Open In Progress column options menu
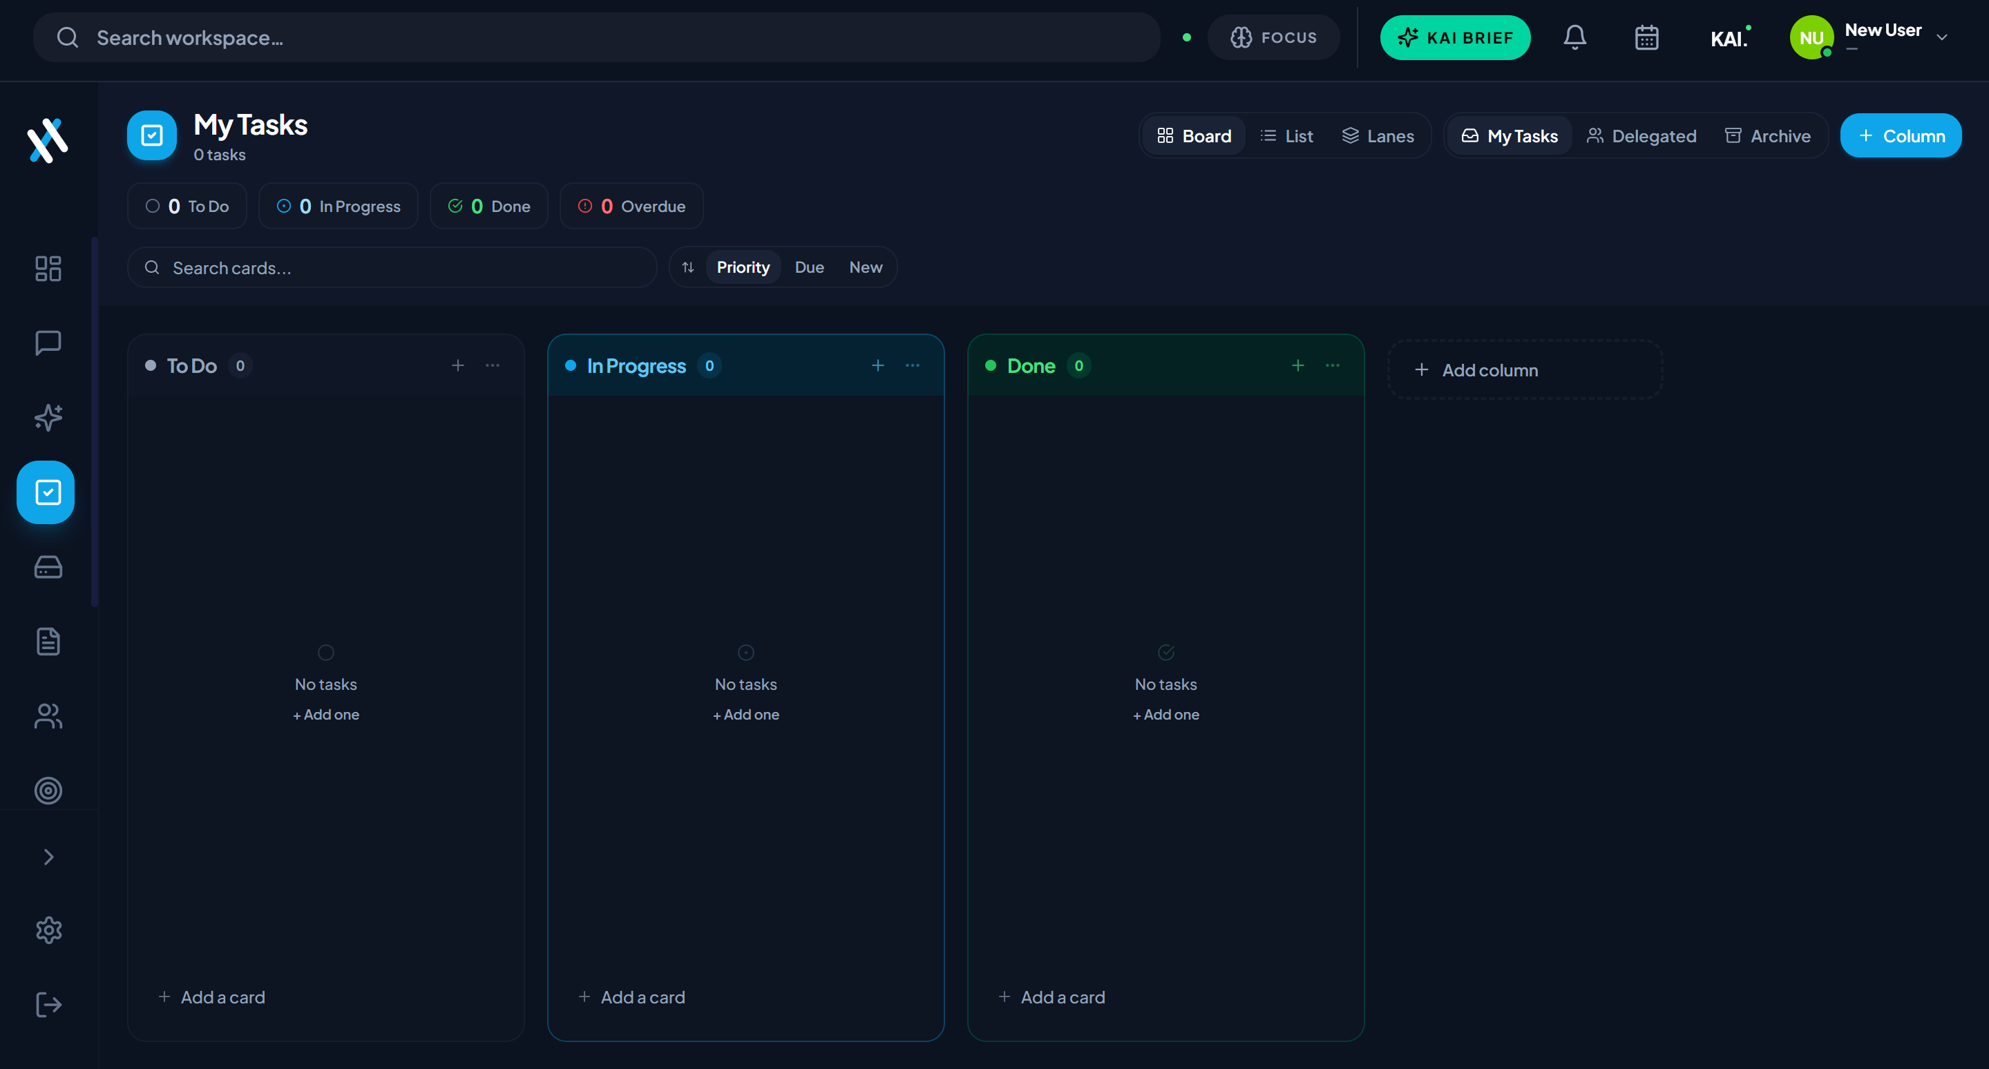 point(913,365)
